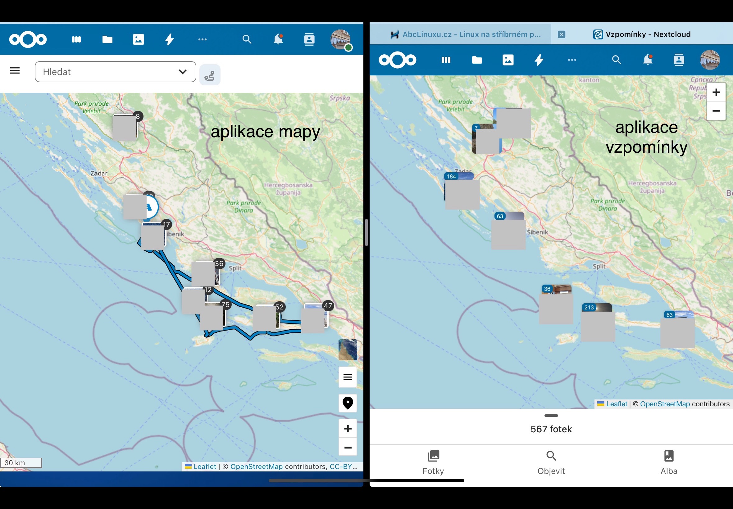The width and height of the screenshot is (733, 509).
Task: Grab the bottom sheet handle above 567 fotek
Action: [x=551, y=416]
